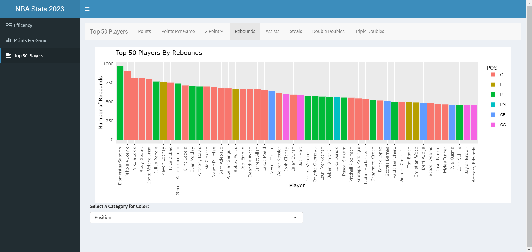
Task: Click the page scrollbar down arrow
Action: click(x=529, y=249)
